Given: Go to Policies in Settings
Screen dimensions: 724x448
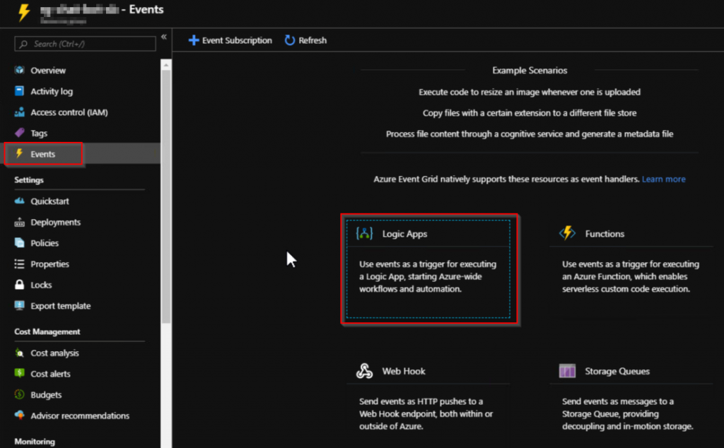Looking at the screenshot, I should [45, 243].
